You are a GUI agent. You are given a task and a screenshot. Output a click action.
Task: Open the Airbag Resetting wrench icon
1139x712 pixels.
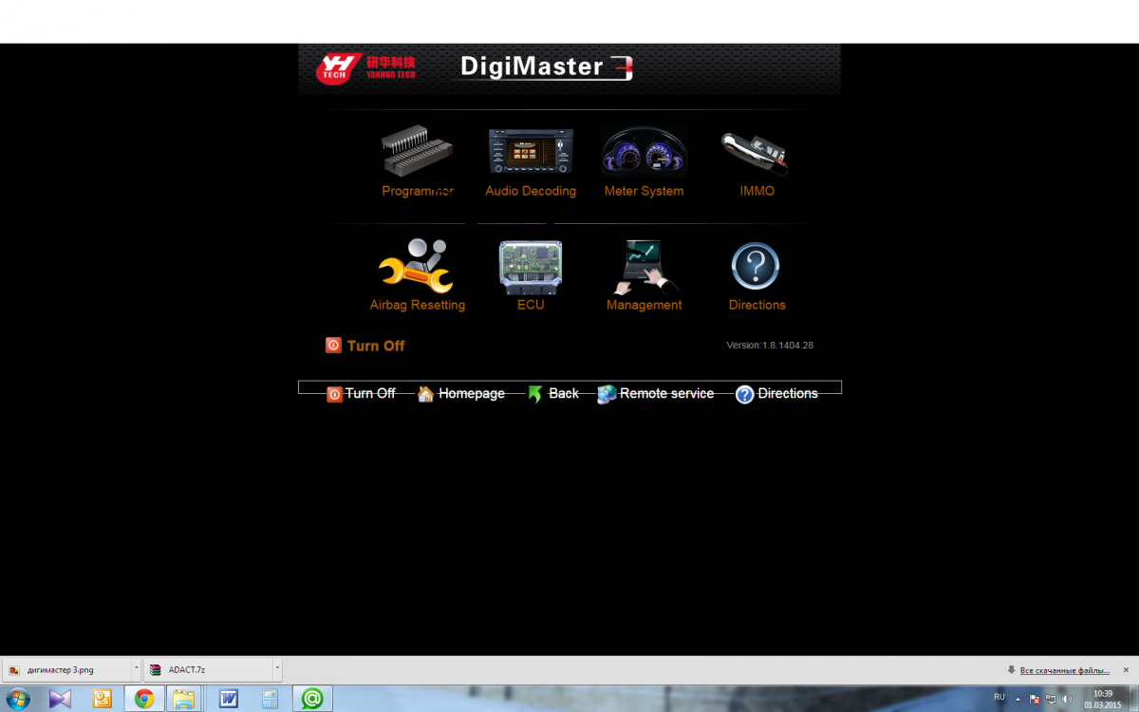point(417,266)
